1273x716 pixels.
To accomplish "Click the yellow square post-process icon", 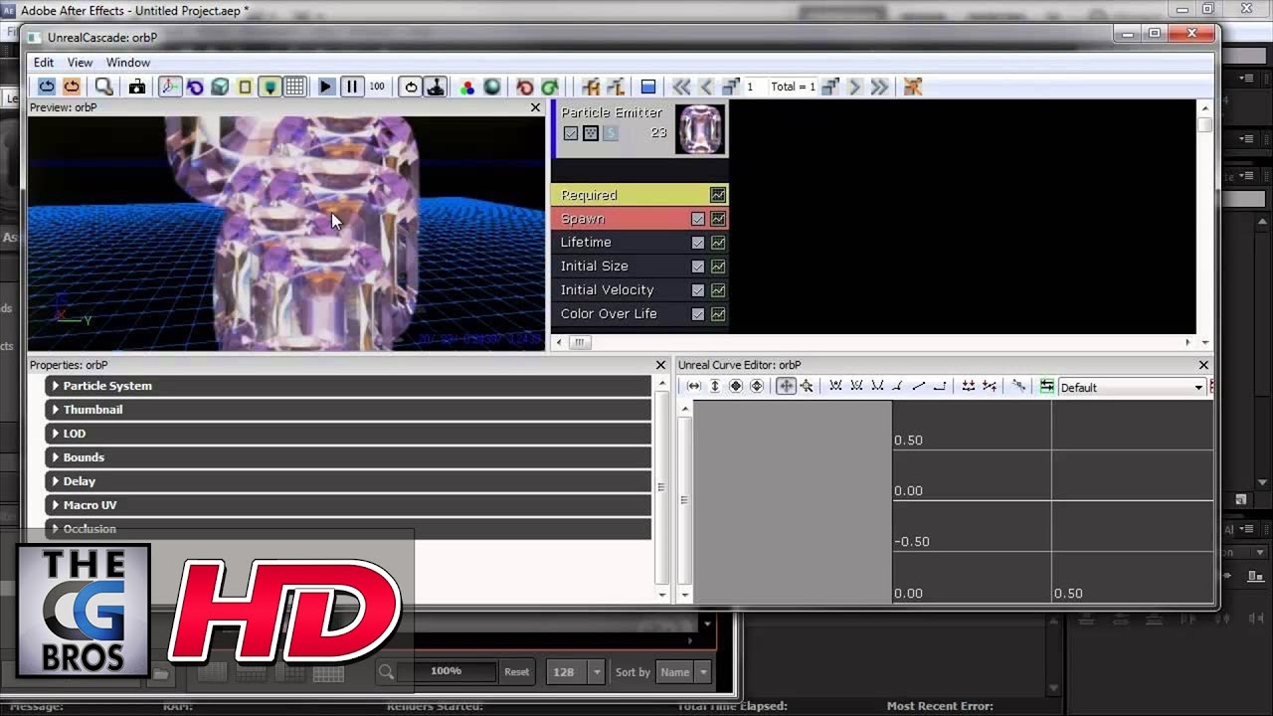I will [245, 88].
